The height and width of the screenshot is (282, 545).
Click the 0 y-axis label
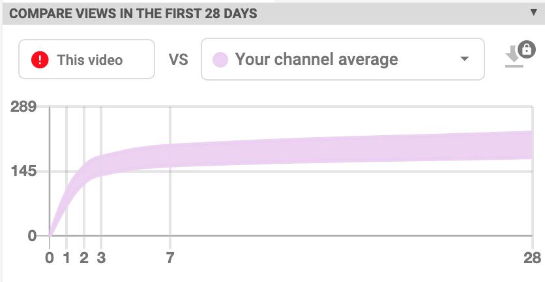pyautogui.click(x=32, y=236)
